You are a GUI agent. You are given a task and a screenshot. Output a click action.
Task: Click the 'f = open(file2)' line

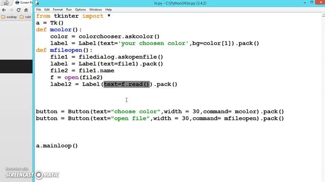(x=77, y=77)
